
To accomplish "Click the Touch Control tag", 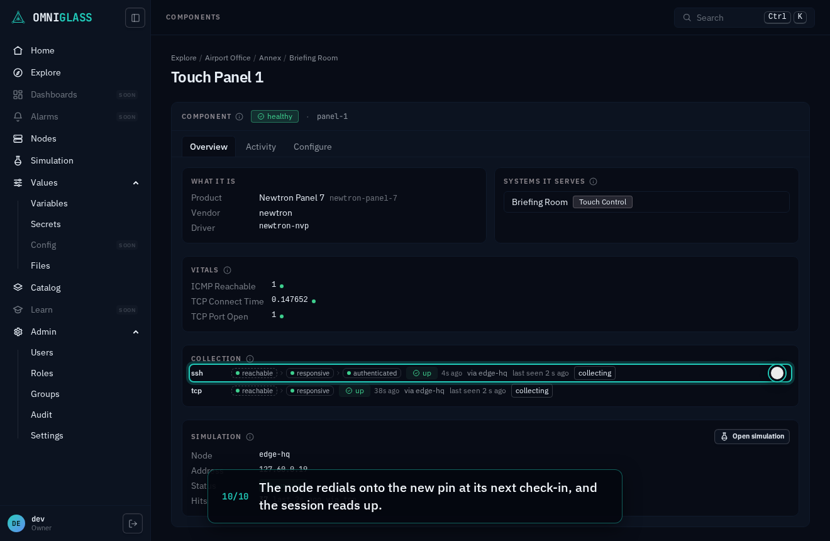I will click(x=602, y=202).
